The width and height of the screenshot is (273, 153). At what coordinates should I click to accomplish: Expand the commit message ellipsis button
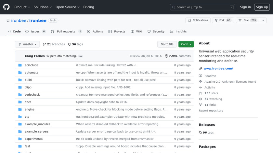click(81, 56)
